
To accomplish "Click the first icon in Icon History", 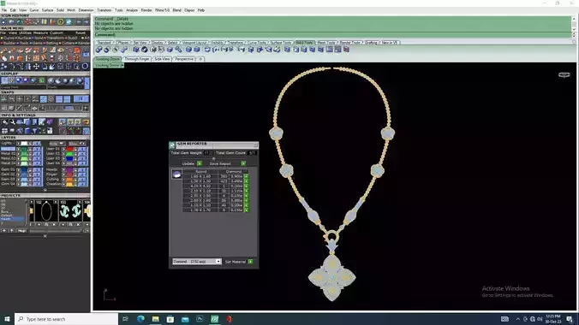I will (x=3, y=22).
